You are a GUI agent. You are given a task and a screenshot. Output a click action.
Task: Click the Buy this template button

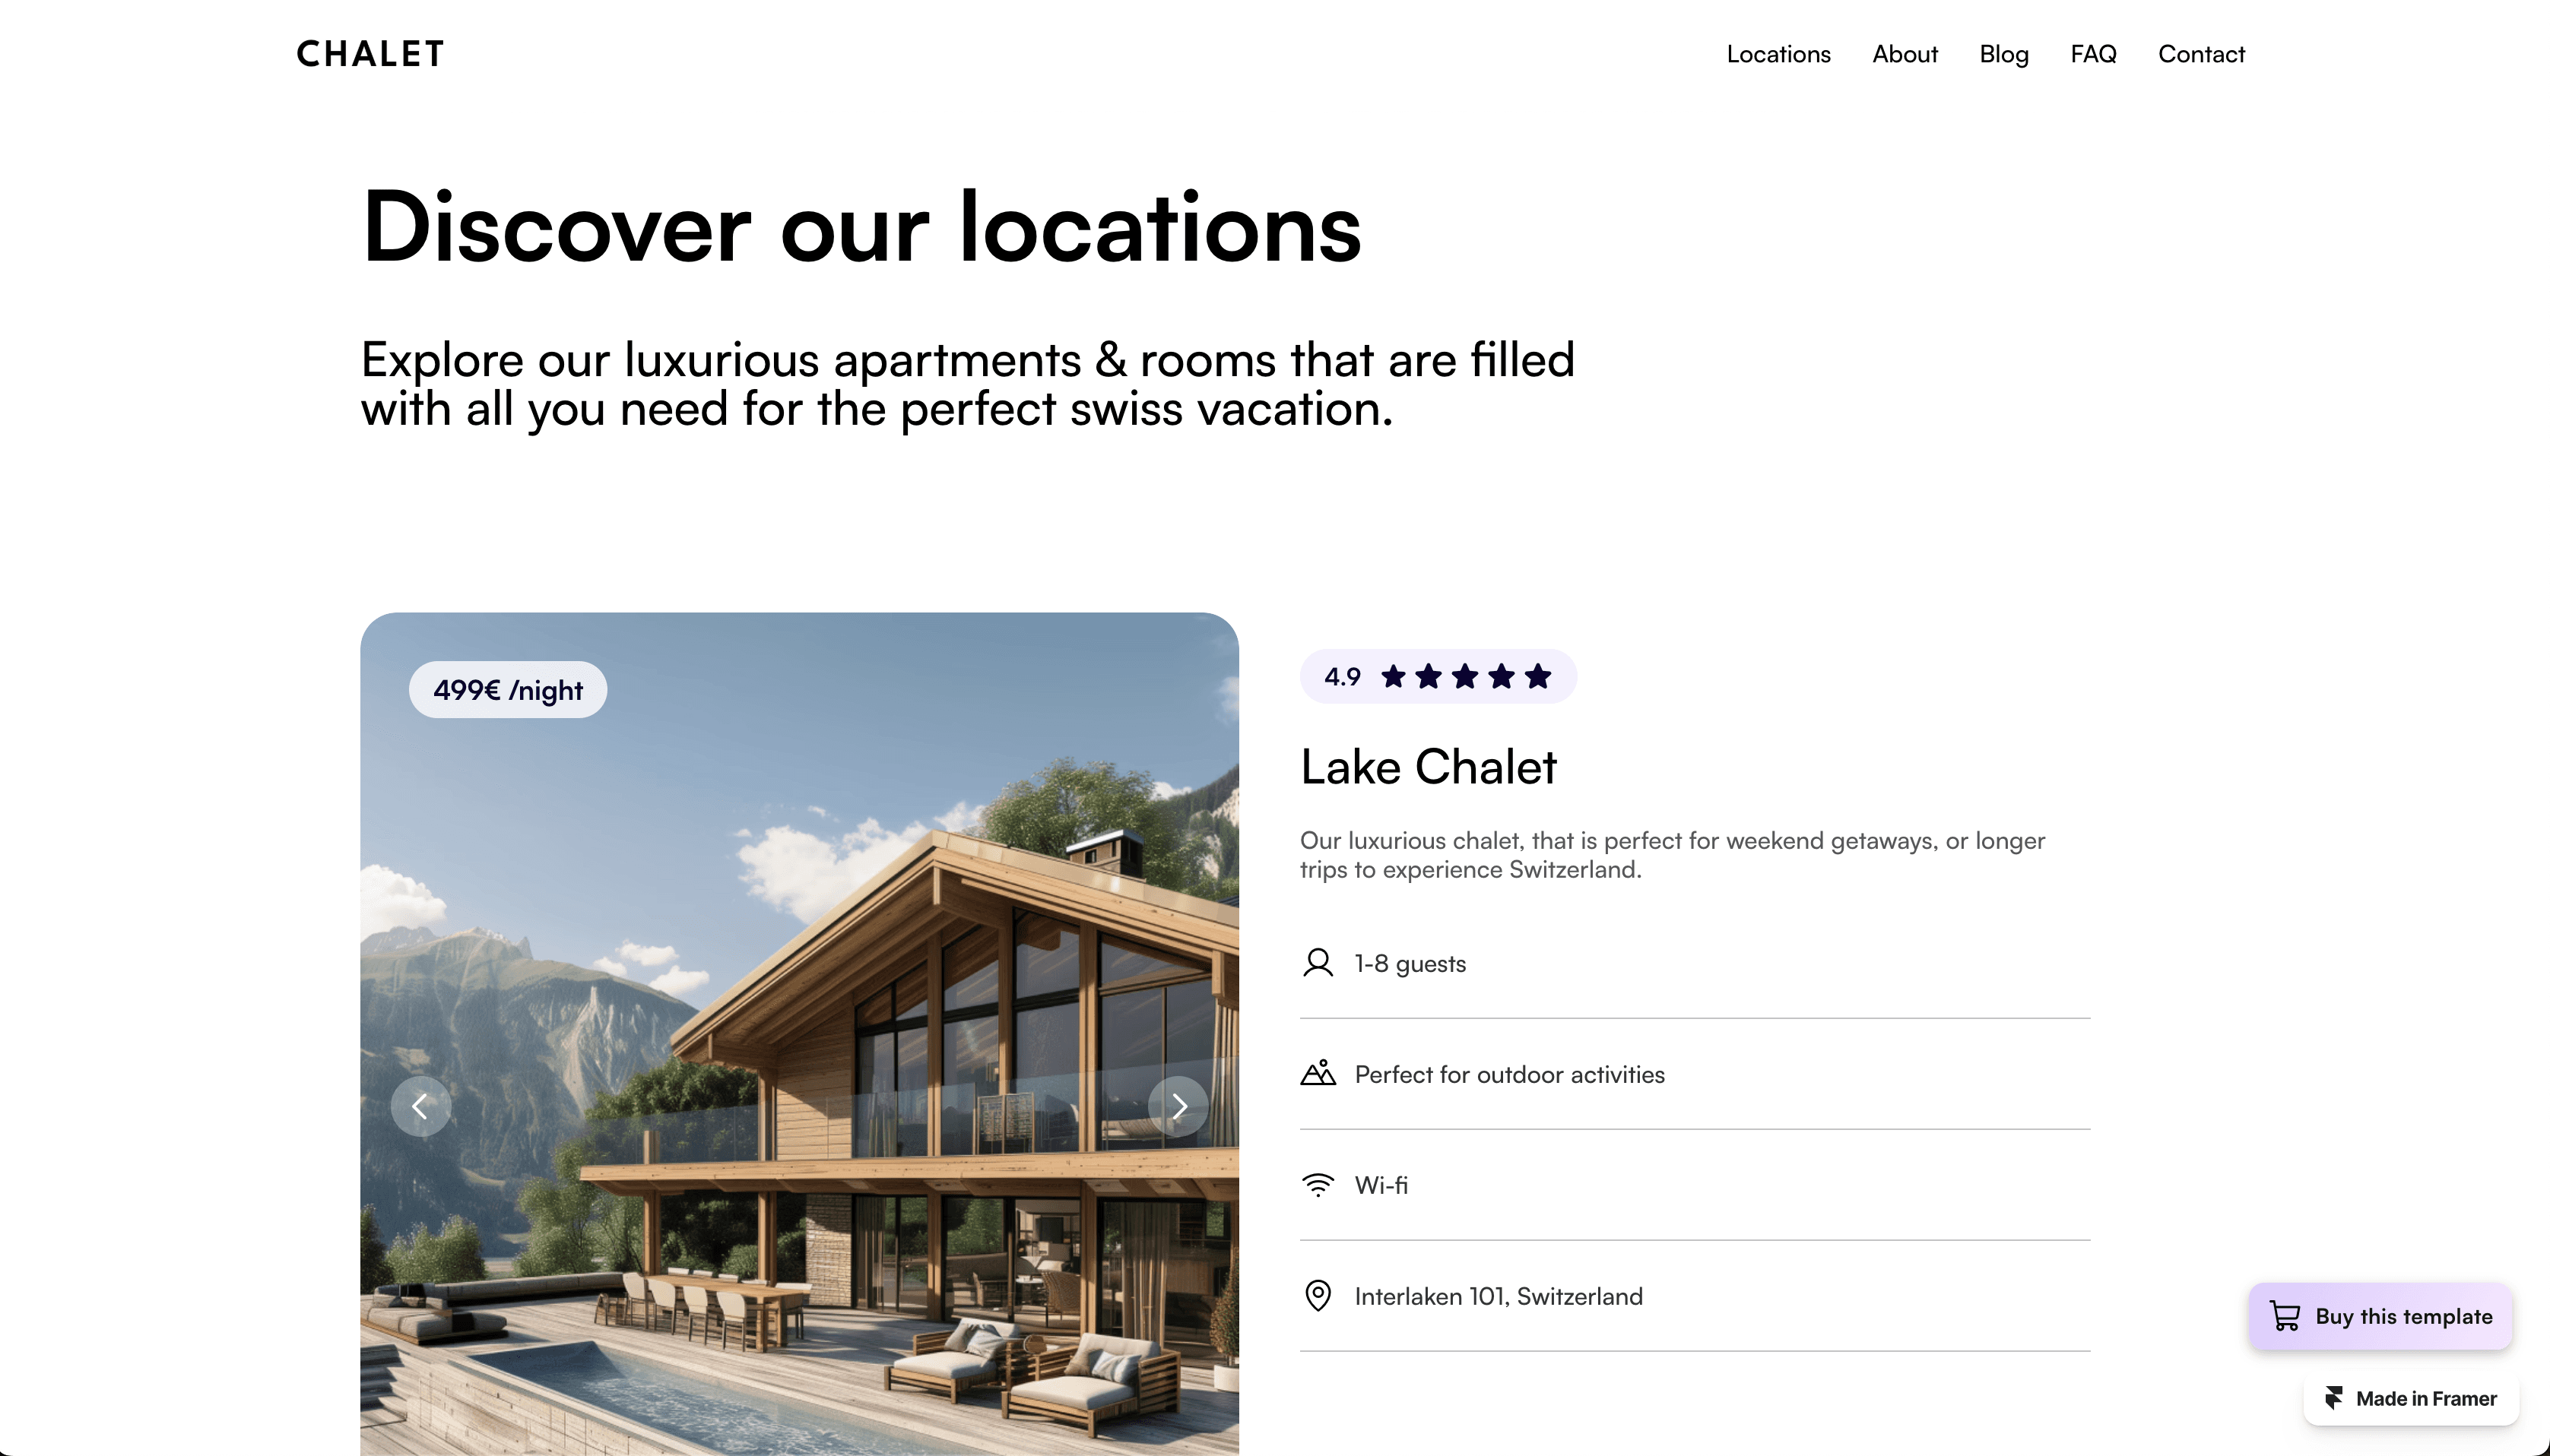[2380, 1316]
